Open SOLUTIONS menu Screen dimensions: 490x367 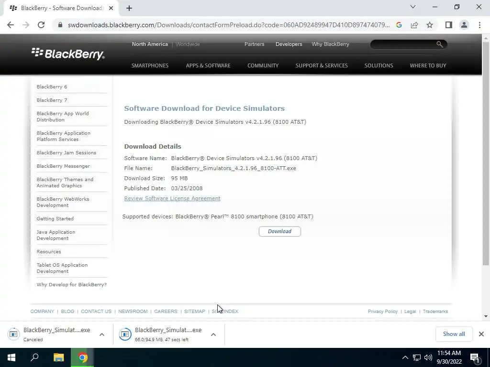click(379, 65)
